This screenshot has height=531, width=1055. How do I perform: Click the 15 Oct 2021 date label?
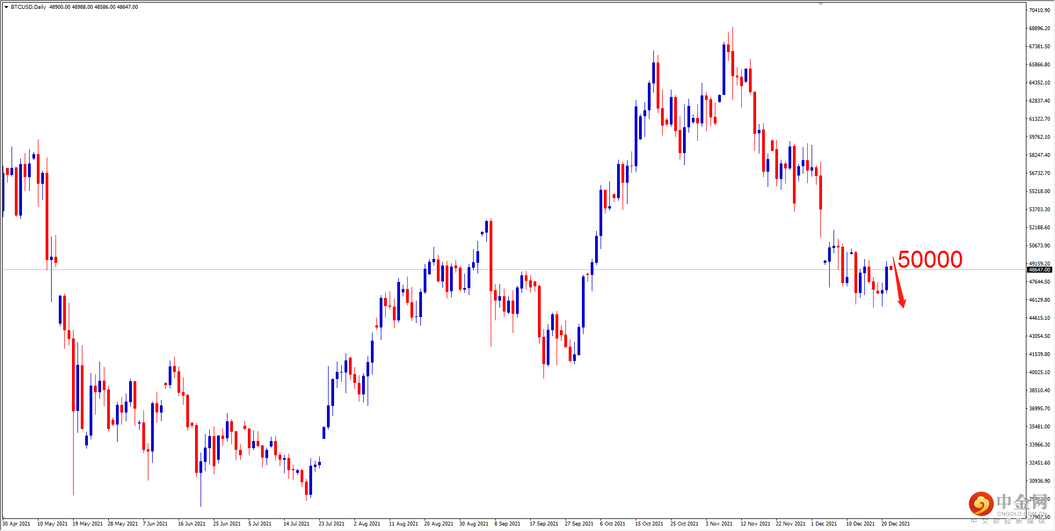point(649,524)
